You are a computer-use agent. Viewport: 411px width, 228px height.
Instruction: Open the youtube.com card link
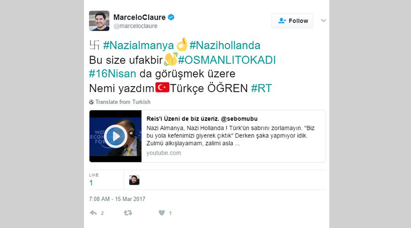[163, 153]
